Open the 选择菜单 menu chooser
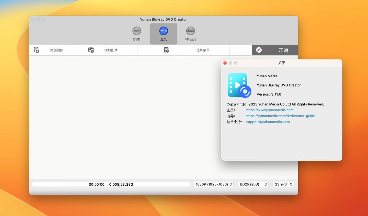Viewport: 368px width, 216px height. 203,50
